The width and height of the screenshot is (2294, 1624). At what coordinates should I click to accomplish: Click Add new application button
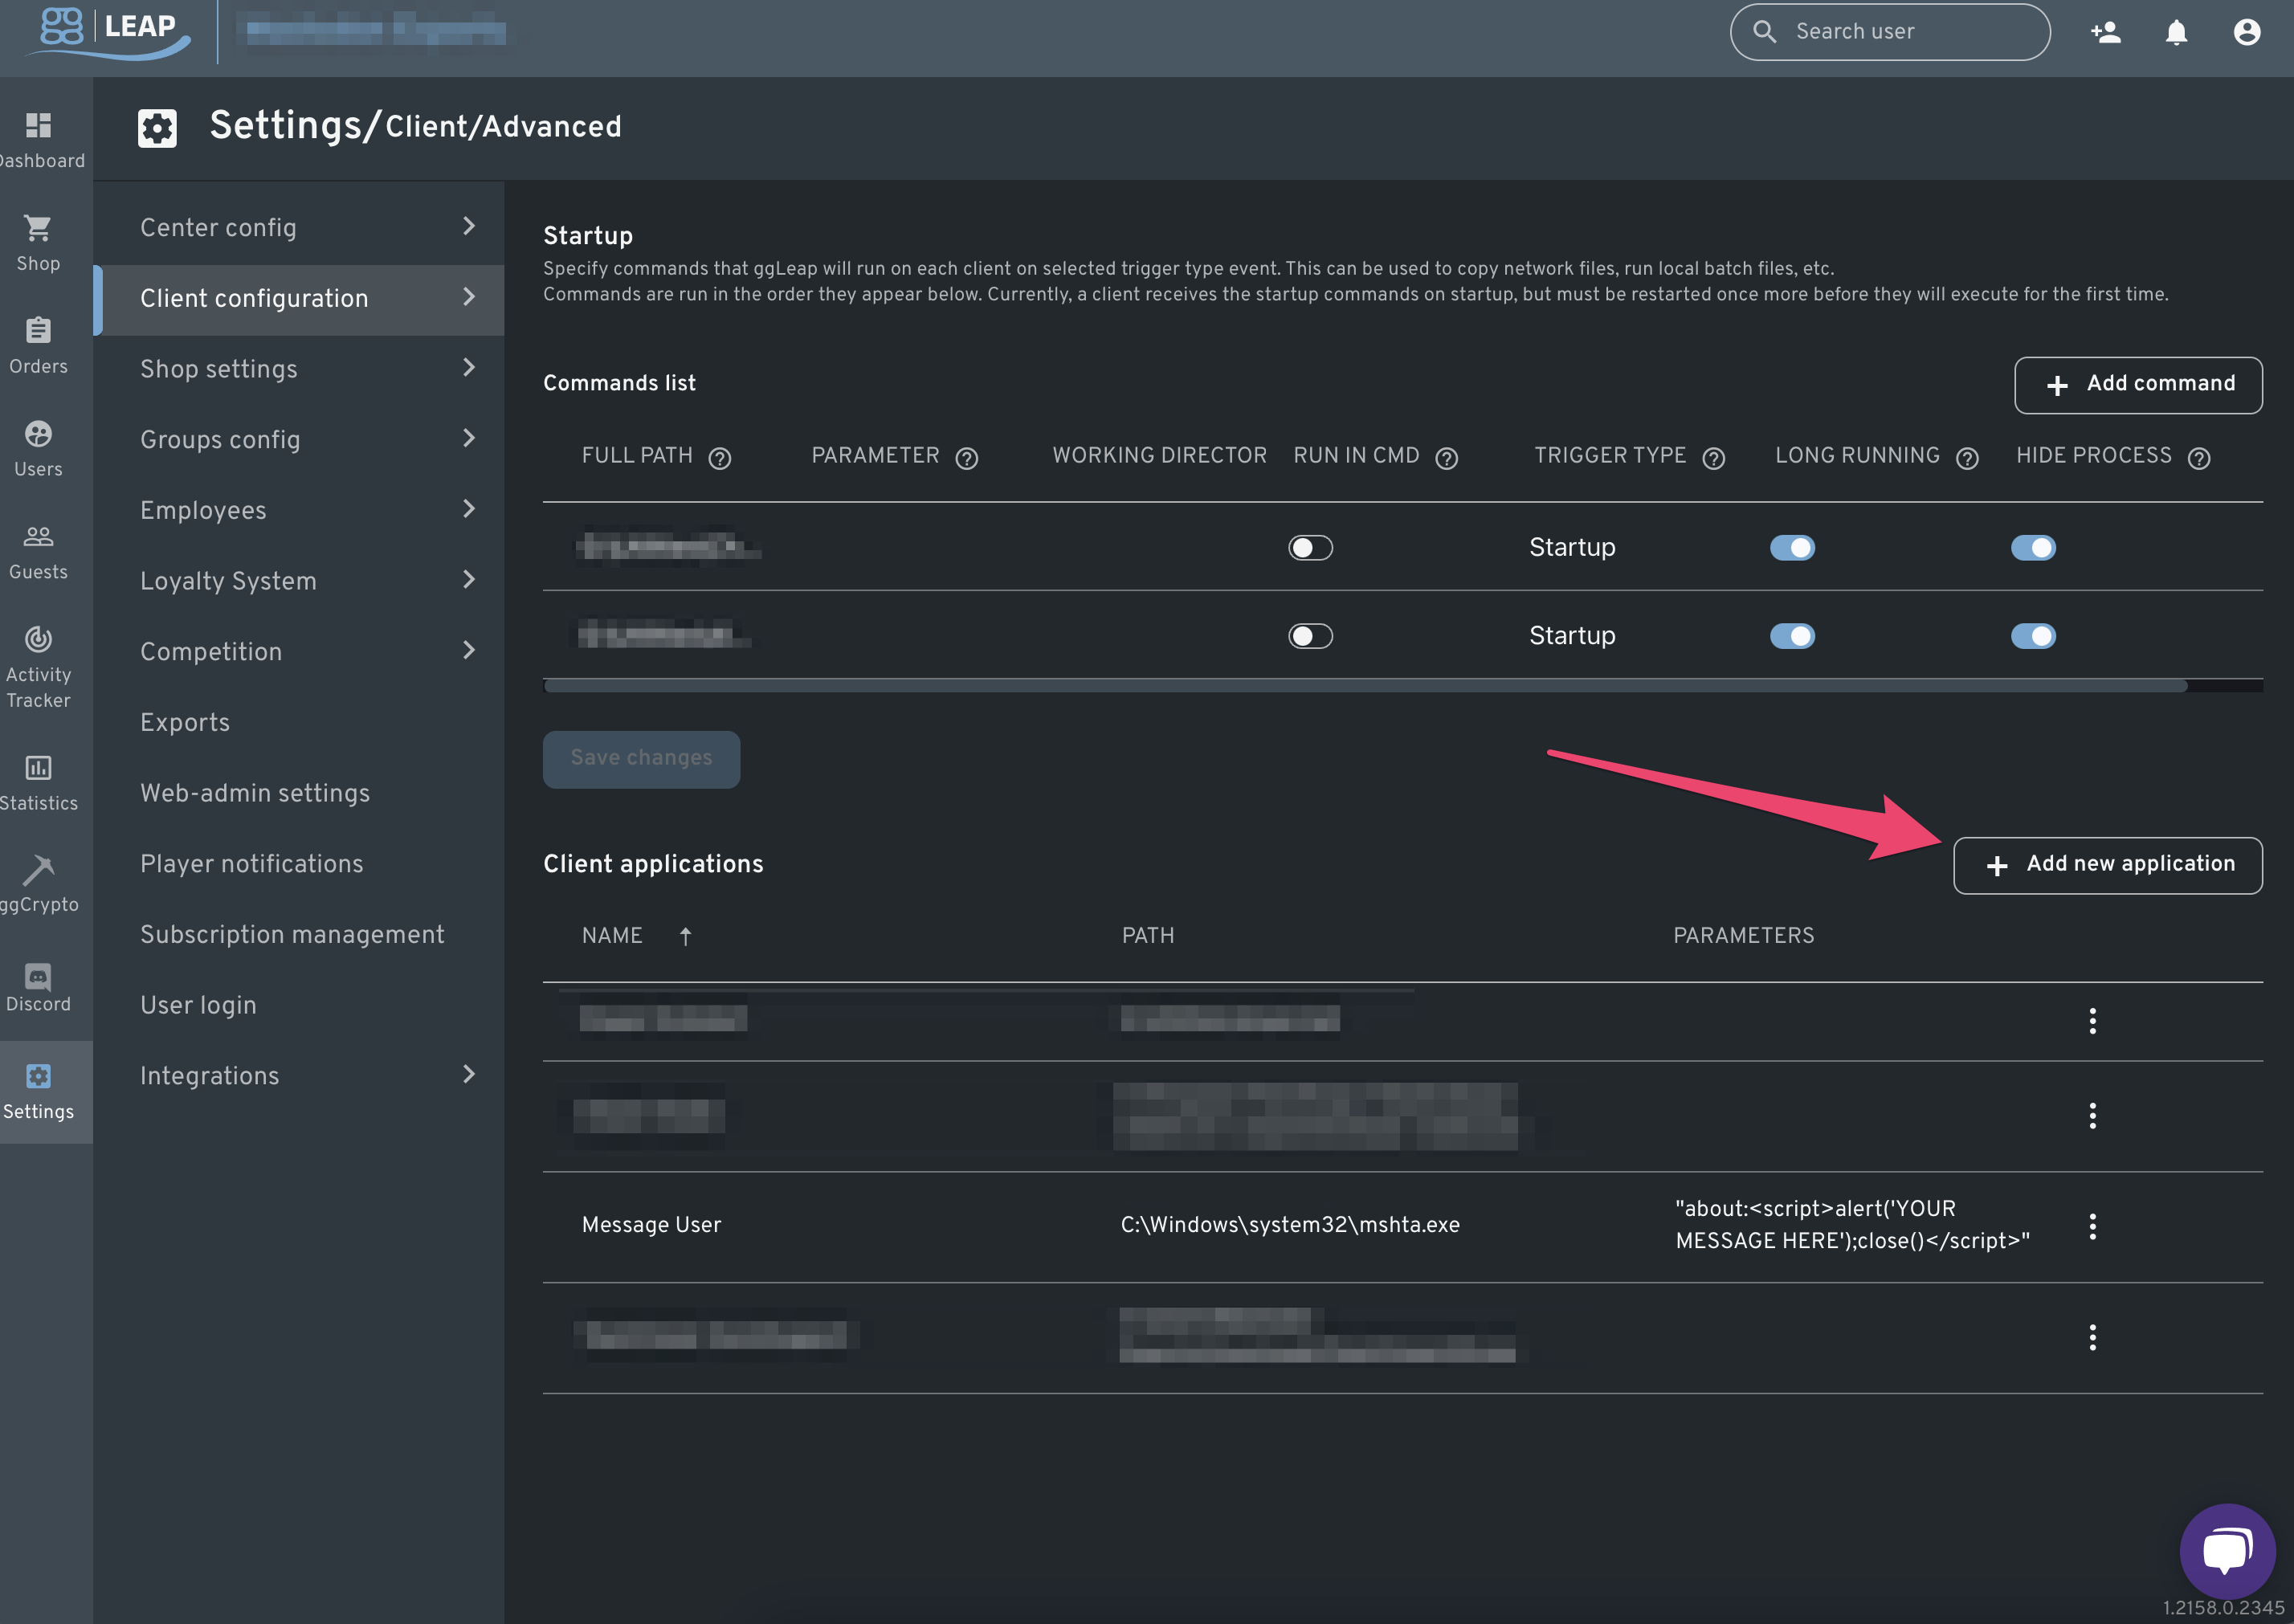(2108, 865)
